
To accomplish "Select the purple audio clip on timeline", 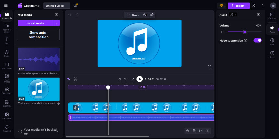I will click(x=141, y=118).
